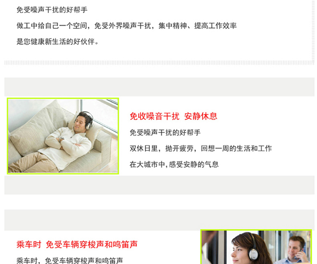Screen dimensions: 317x264
Task: Click 免受噪声干扰的好帮手 beside sofa image
Action: [165, 133]
